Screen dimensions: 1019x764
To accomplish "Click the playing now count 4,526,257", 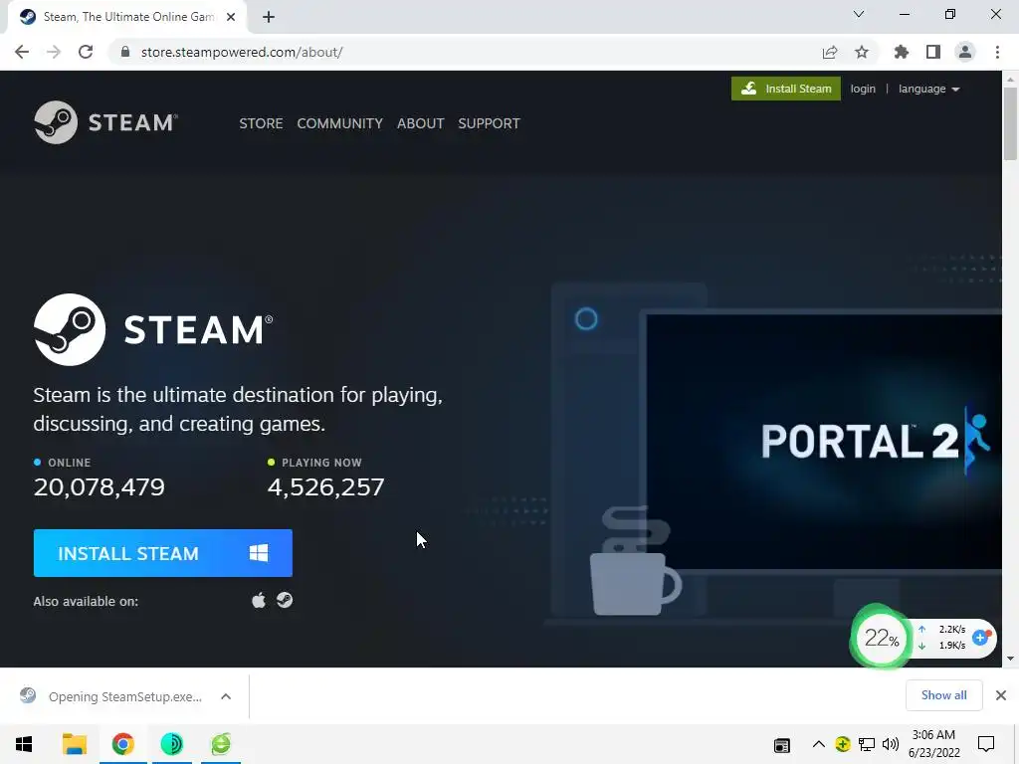I will (x=325, y=487).
